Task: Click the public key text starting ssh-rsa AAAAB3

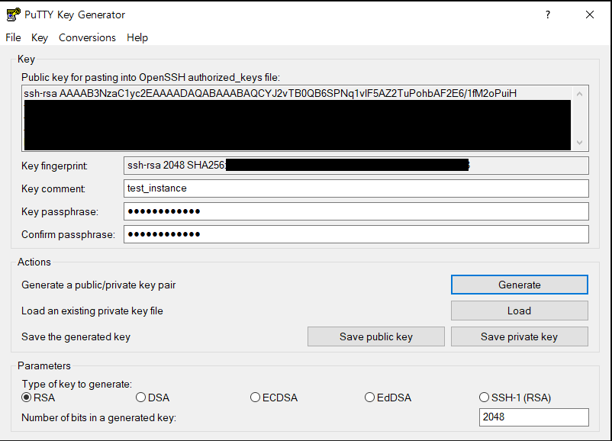Action: [270, 94]
